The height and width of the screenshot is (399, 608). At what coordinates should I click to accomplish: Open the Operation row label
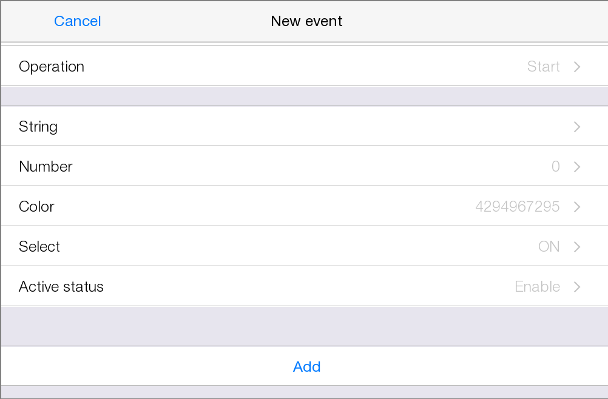point(52,67)
